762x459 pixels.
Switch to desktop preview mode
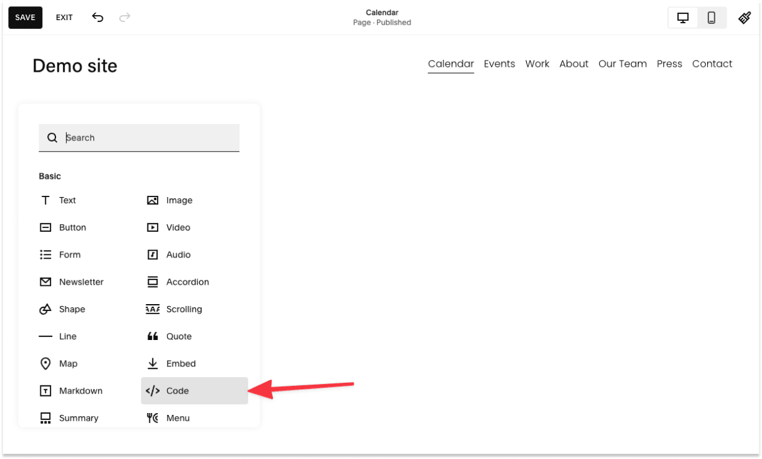(x=683, y=17)
